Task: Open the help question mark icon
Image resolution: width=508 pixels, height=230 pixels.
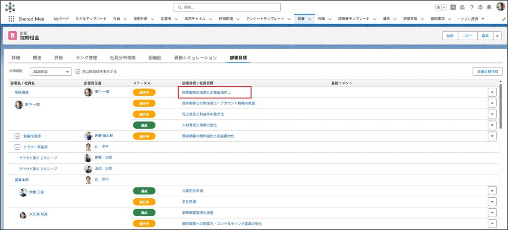Action: click(x=471, y=7)
